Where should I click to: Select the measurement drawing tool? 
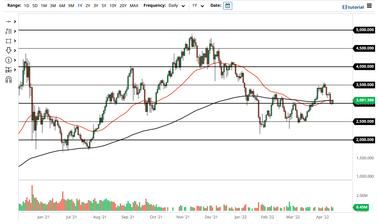[9, 70]
